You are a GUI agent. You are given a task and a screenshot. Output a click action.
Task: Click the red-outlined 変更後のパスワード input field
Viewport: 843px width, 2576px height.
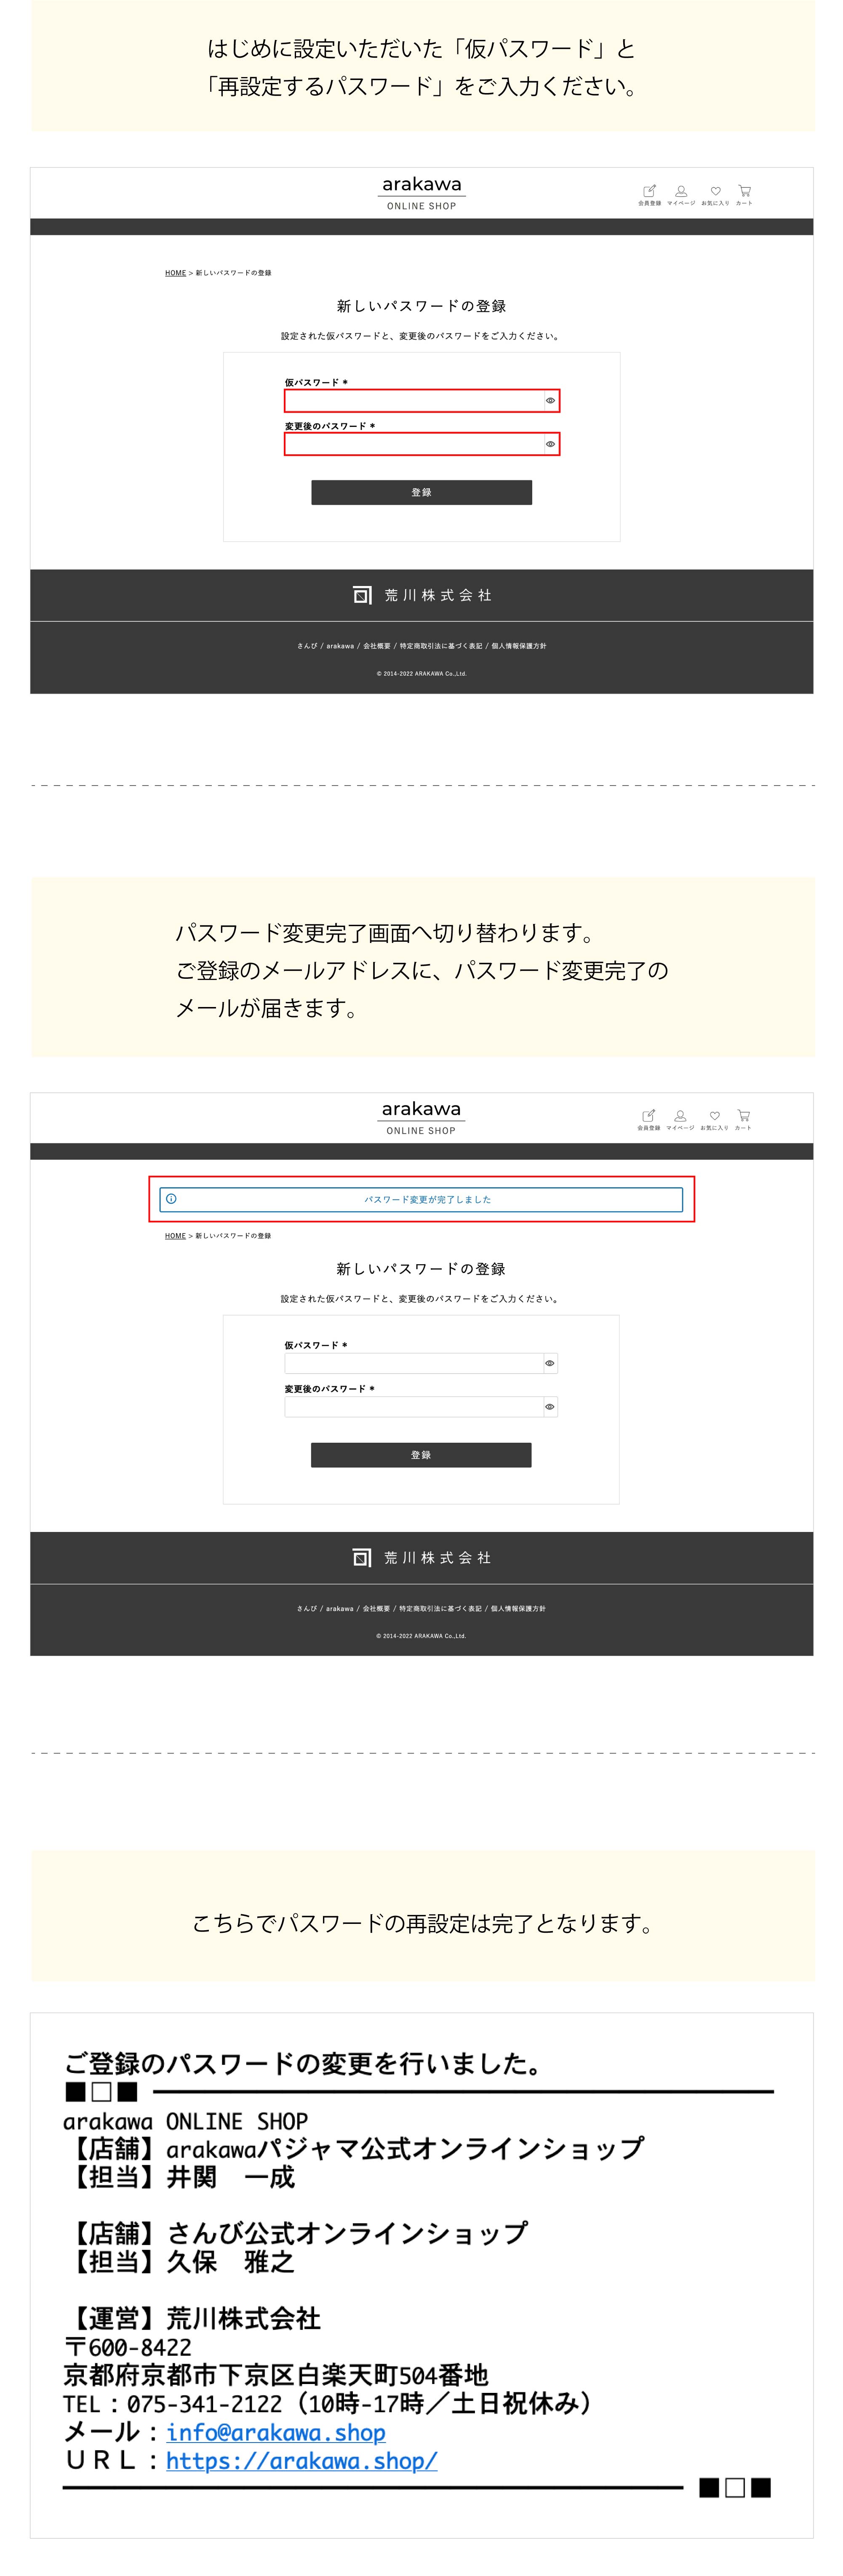(x=414, y=444)
